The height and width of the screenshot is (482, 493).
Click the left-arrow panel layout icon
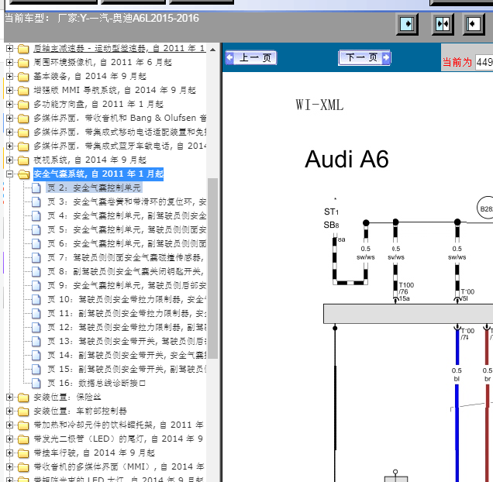pyautogui.click(x=474, y=24)
